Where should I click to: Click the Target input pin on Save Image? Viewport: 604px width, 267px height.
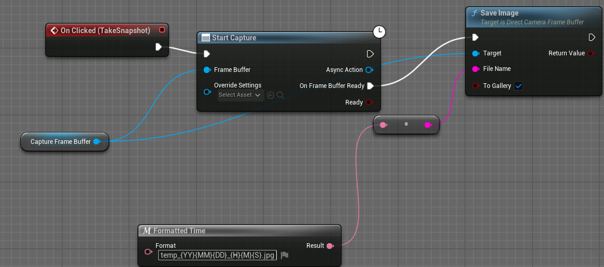(x=475, y=53)
